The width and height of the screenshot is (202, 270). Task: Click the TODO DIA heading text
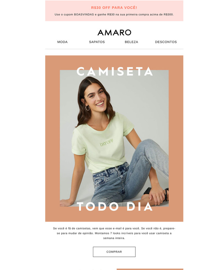tap(115, 206)
